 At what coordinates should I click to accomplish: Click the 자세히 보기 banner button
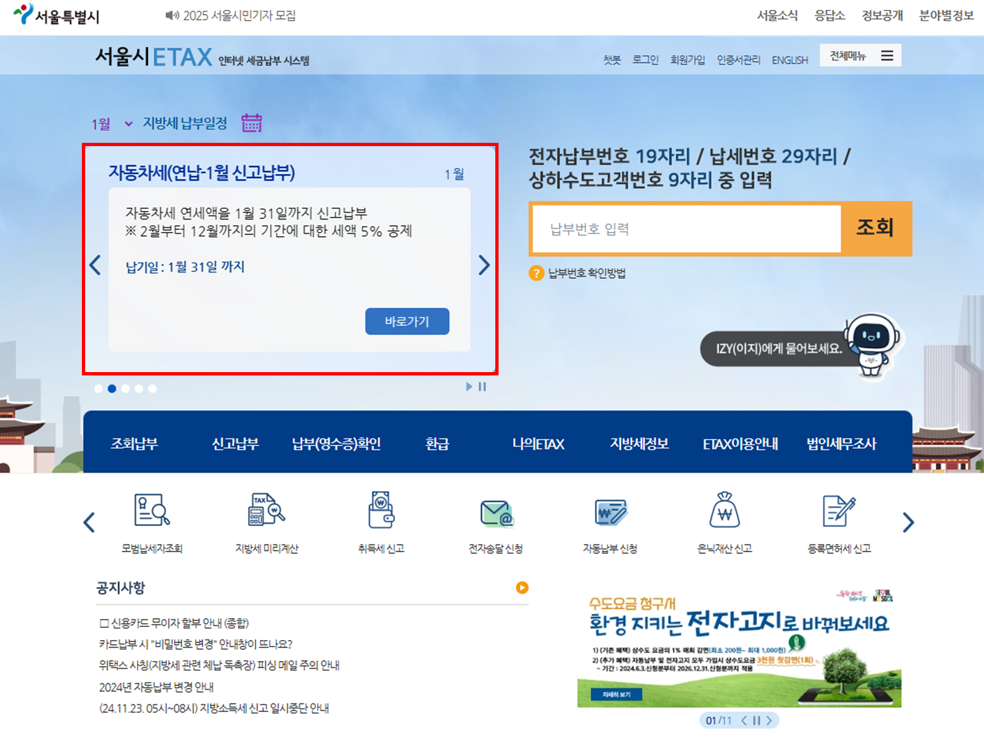(616, 694)
